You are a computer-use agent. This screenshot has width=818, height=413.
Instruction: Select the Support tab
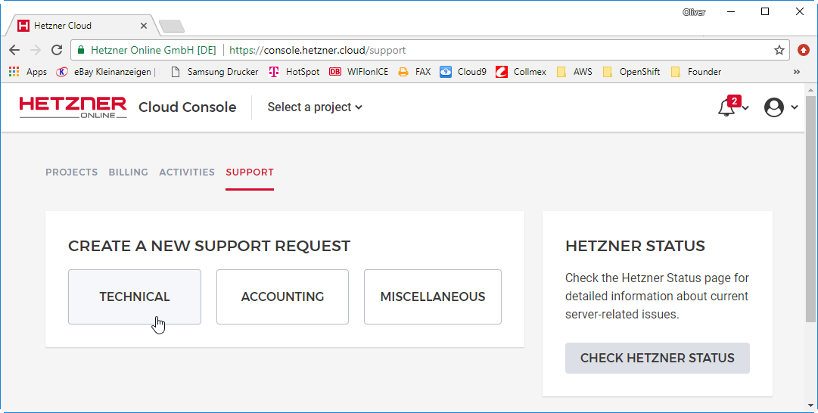[250, 172]
